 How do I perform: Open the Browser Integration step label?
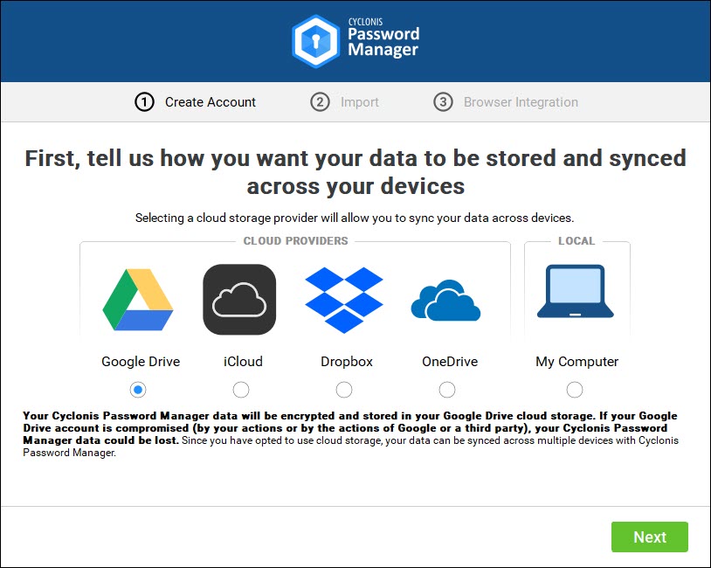[521, 102]
